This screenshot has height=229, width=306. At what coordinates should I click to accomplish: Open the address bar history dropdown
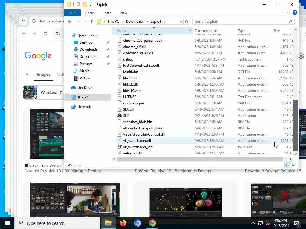181,21
